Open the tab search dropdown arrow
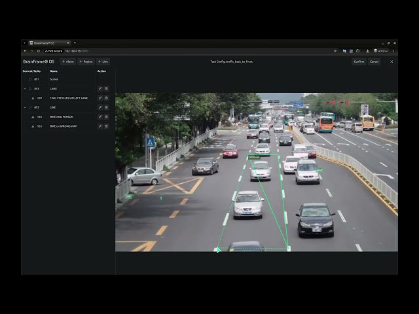Image resolution: width=419 pixels, height=314 pixels. [x=25, y=43]
